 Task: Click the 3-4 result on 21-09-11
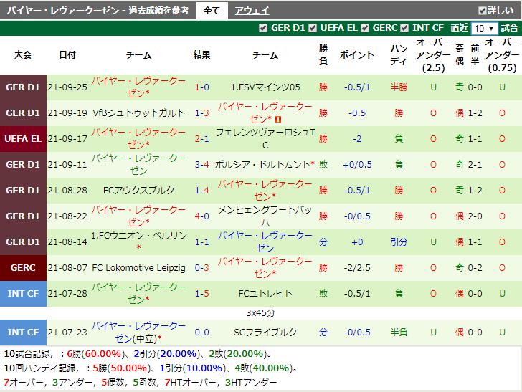(x=201, y=164)
